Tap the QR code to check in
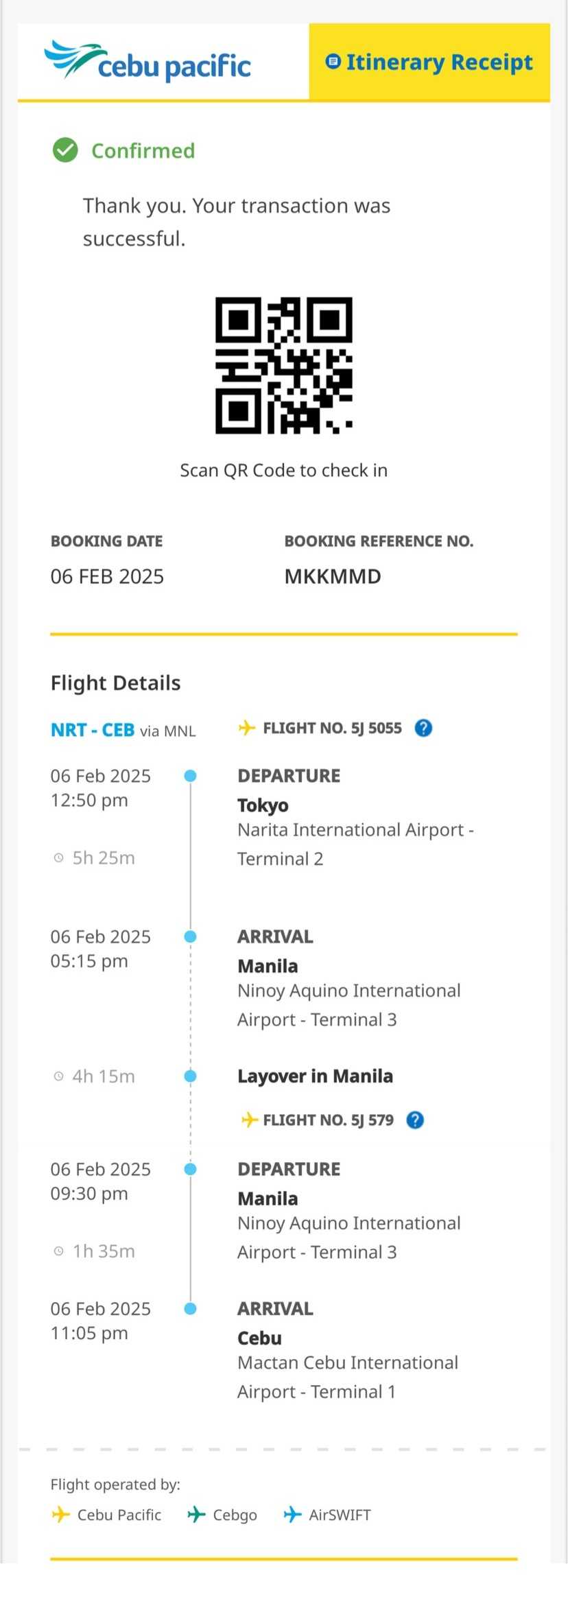The image size is (568, 1608). [284, 365]
